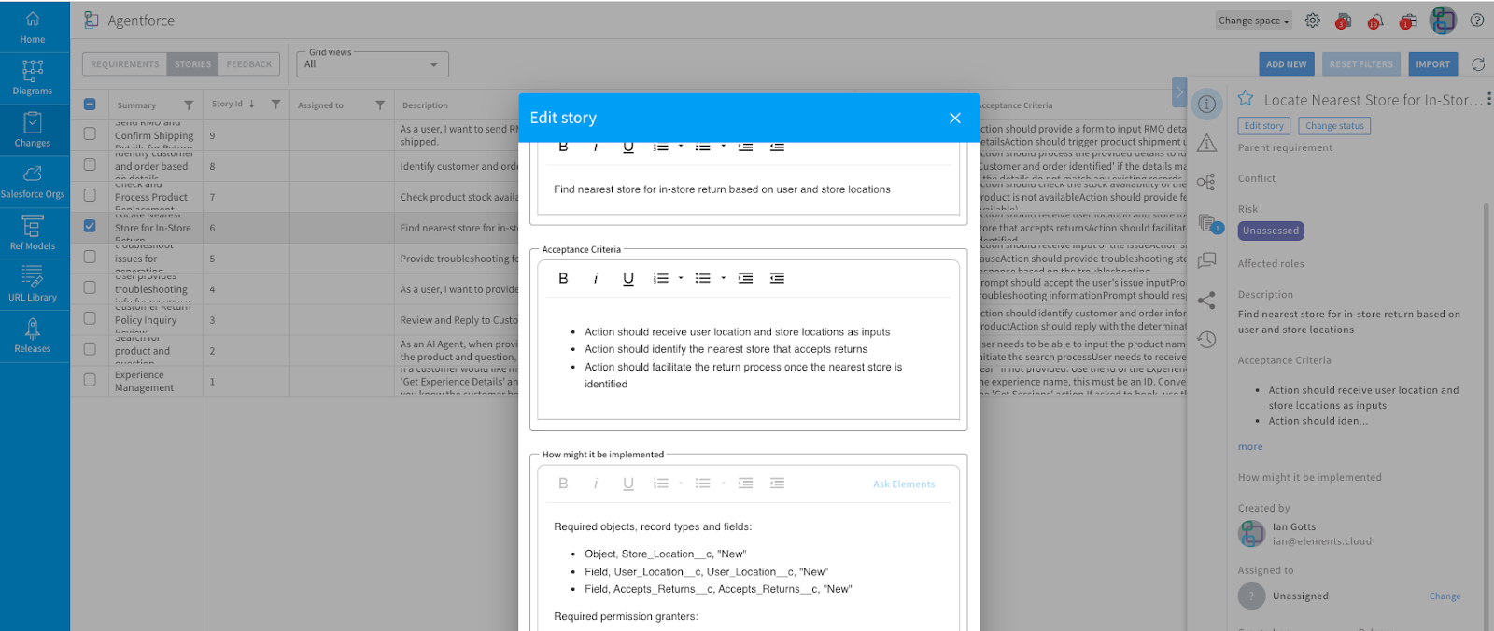Open the briefcase icon with badge 1
Screen dimensions: 1494x631
point(1408,21)
